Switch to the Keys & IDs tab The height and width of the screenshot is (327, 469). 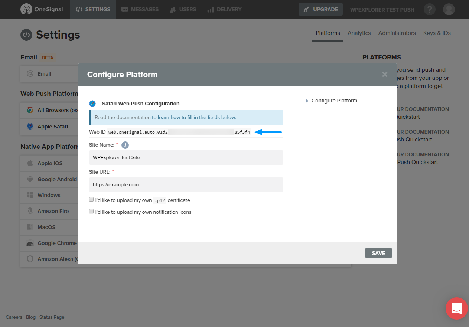(x=437, y=33)
